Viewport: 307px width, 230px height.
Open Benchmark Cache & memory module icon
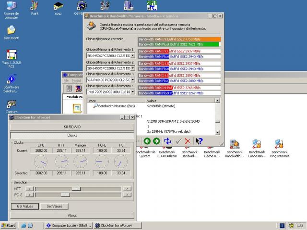pyautogui.click(x=212, y=151)
